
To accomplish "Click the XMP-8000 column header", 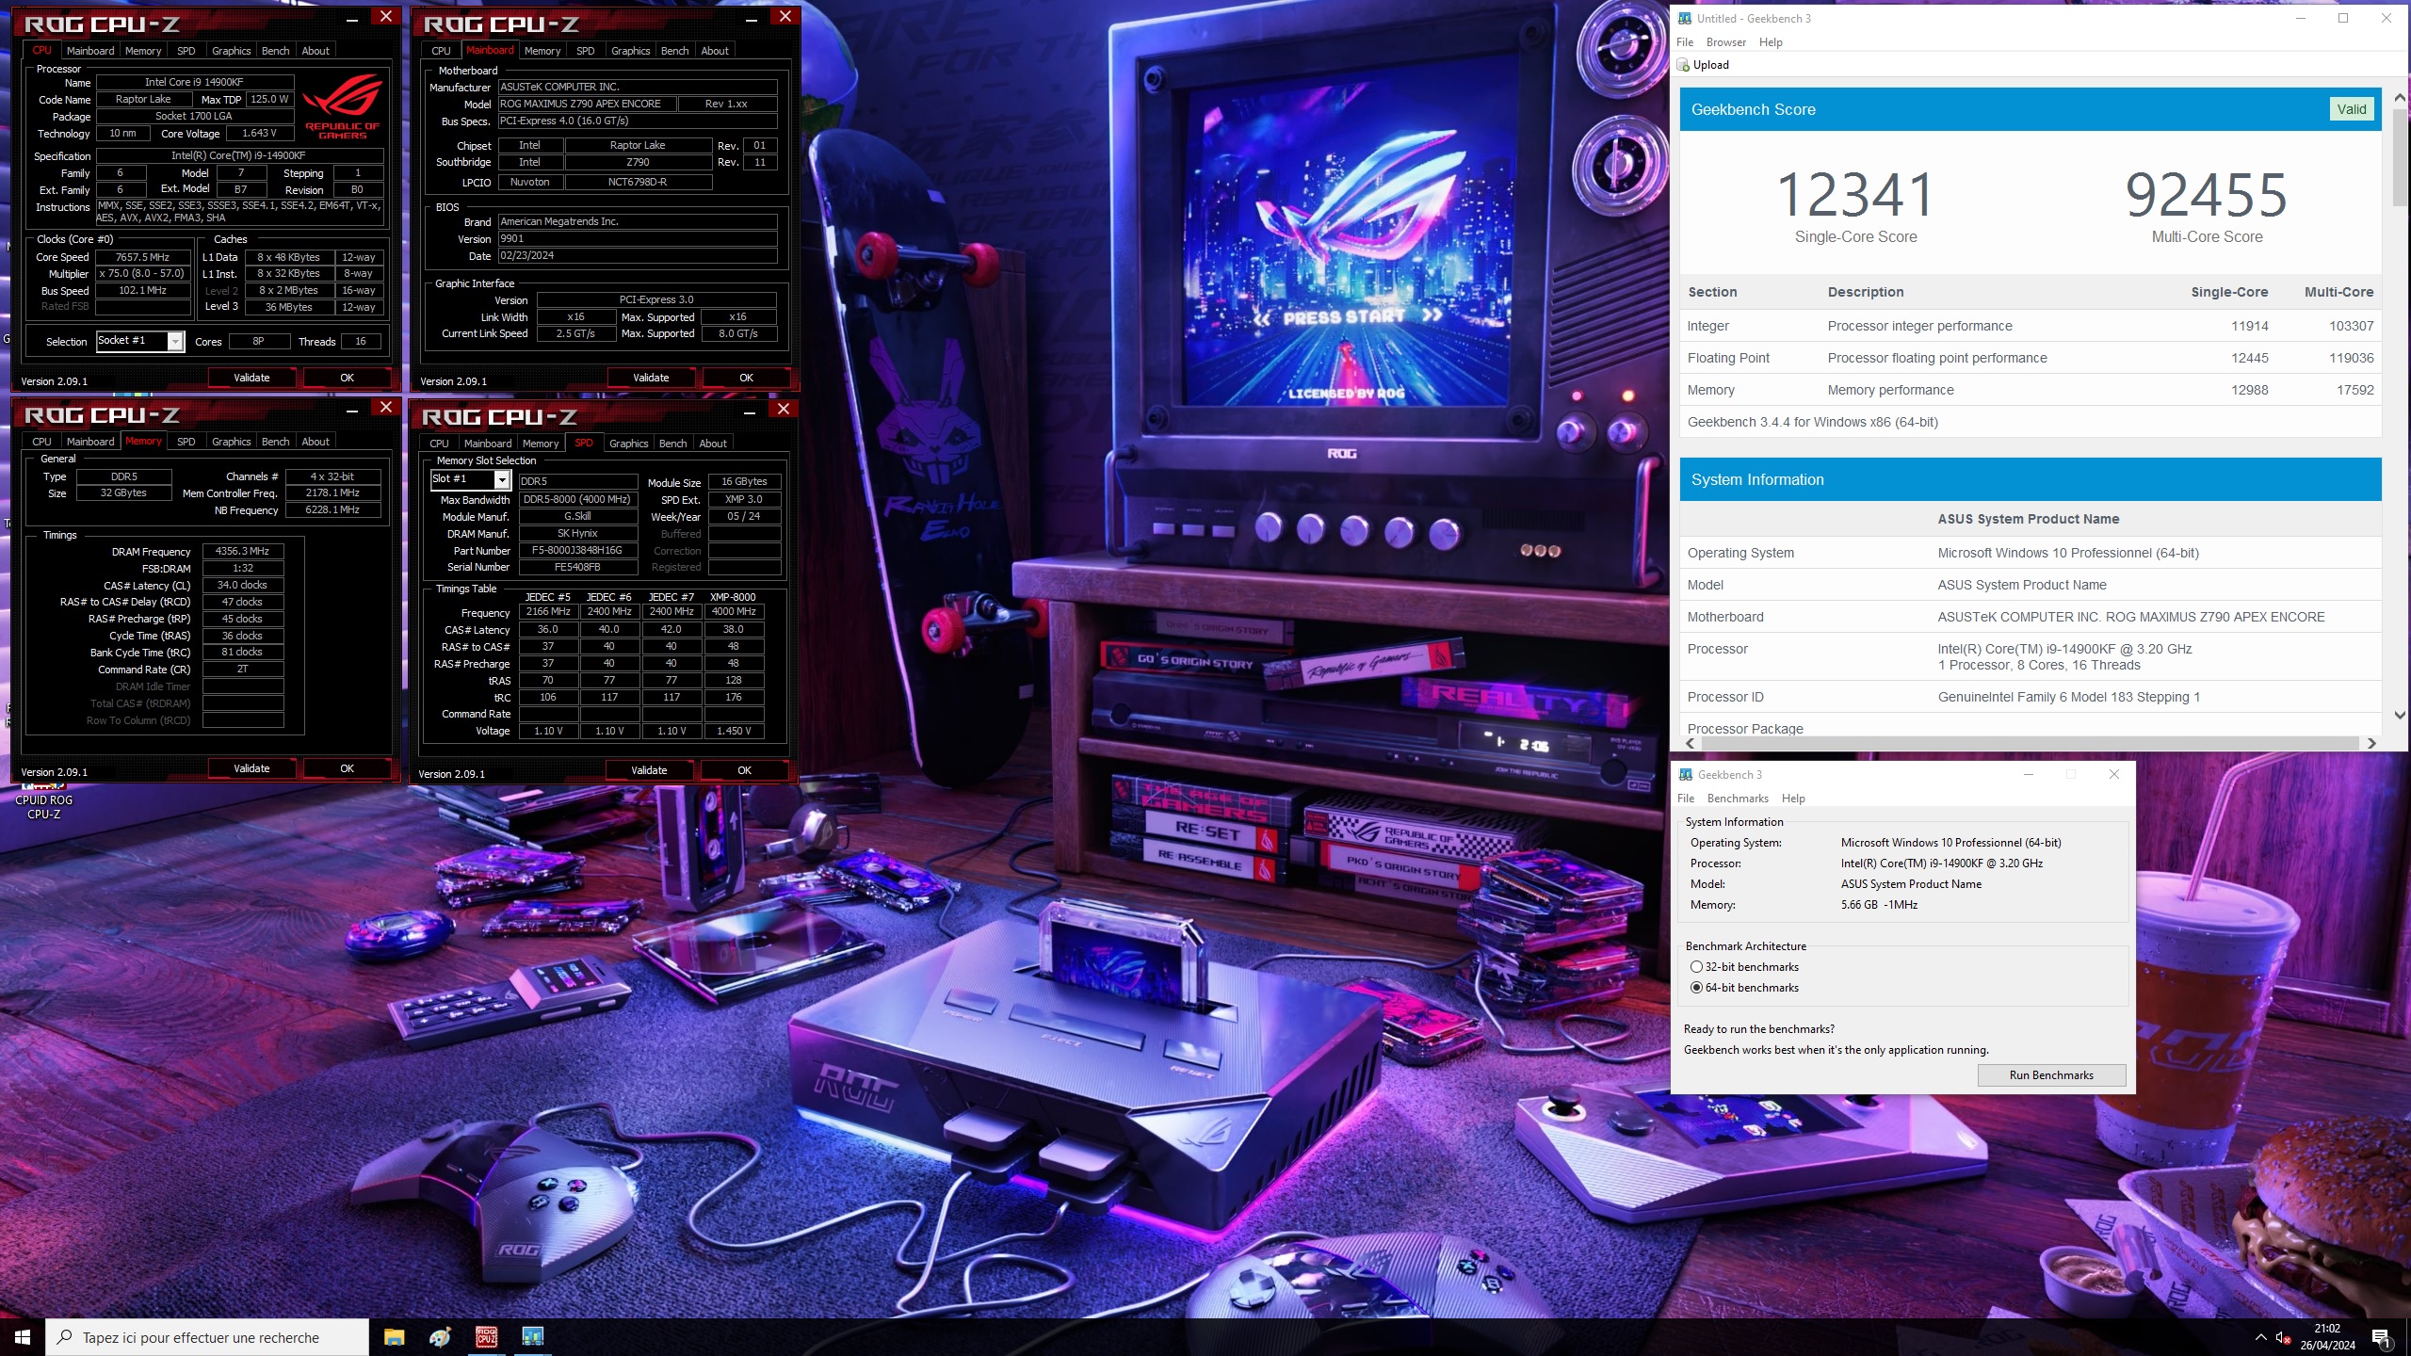I will point(733,597).
